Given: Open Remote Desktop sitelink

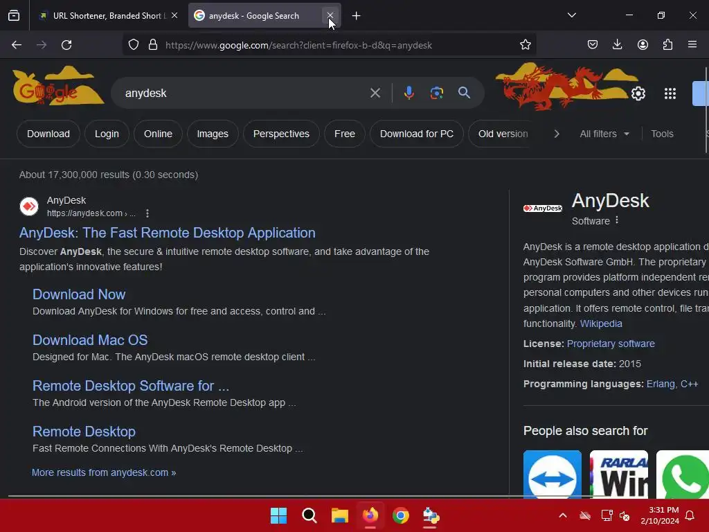Looking at the screenshot, I should click(84, 432).
